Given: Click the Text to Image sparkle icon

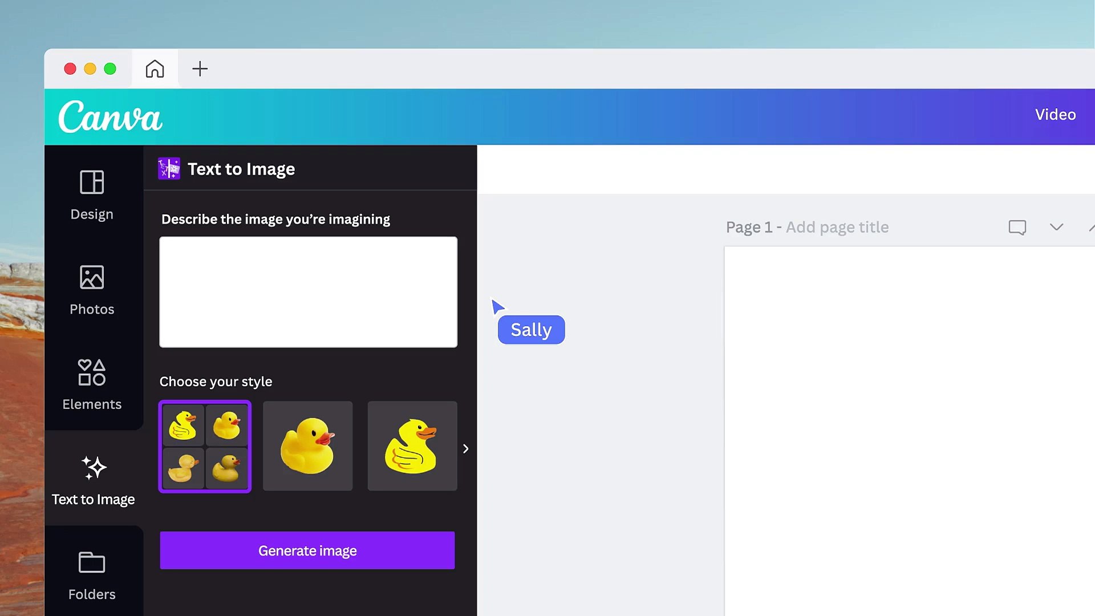Looking at the screenshot, I should pyautogui.click(x=93, y=469).
